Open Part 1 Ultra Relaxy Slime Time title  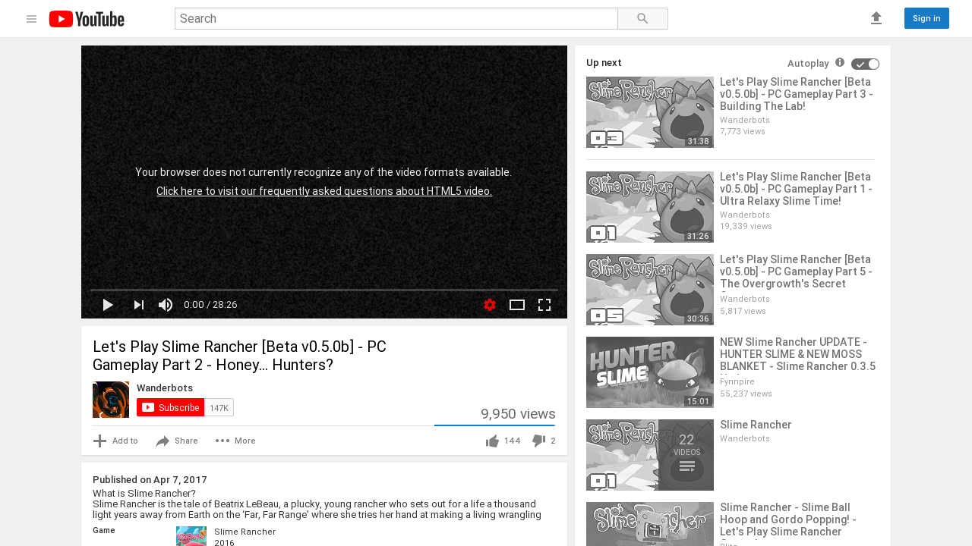click(x=796, y=189)
